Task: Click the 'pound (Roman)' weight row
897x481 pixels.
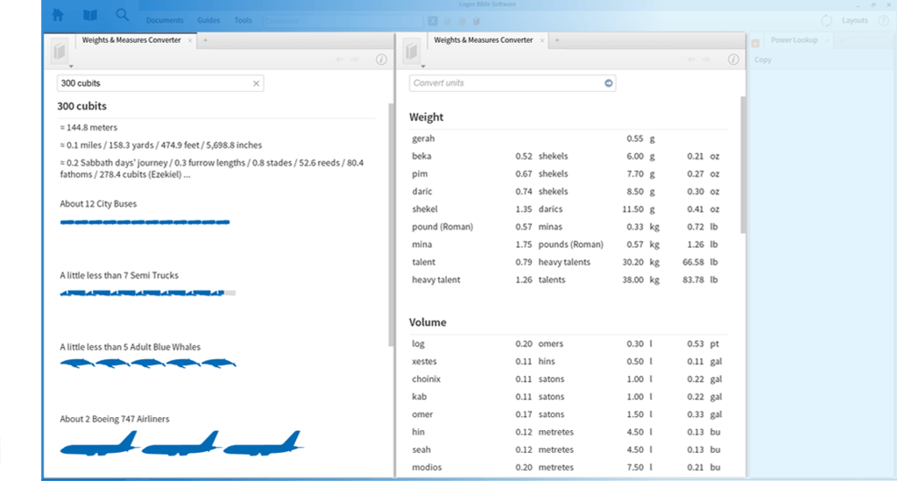Action: point(568,227)
